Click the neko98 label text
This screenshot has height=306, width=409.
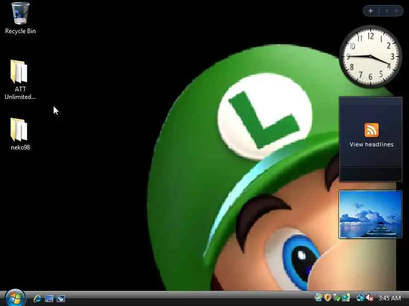pos(20,147)
